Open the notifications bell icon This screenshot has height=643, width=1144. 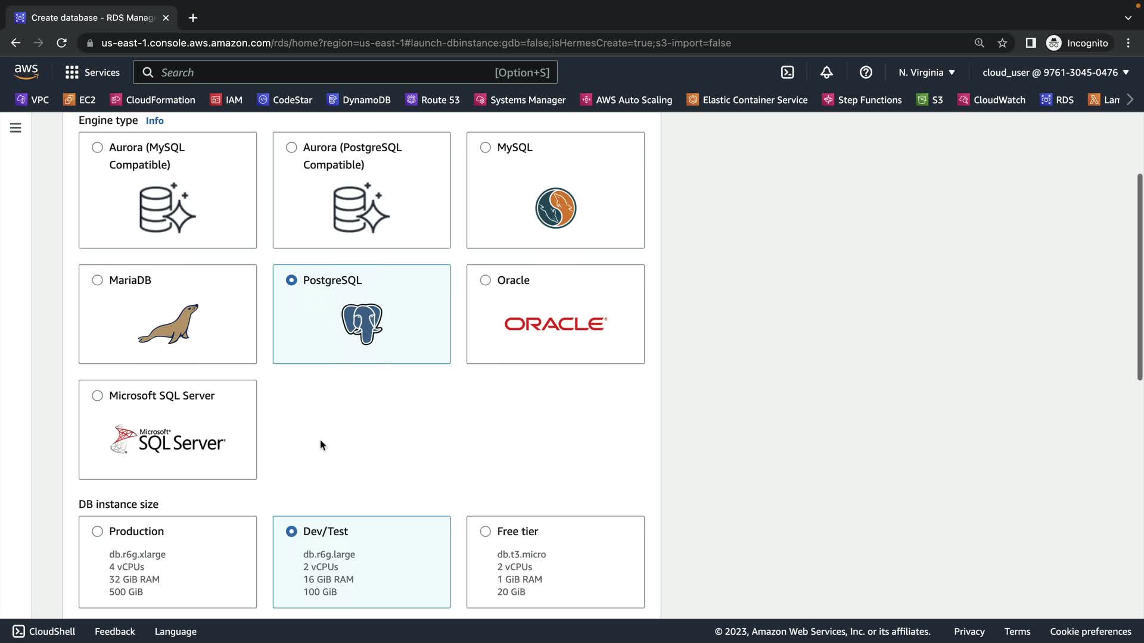(826, 73)
